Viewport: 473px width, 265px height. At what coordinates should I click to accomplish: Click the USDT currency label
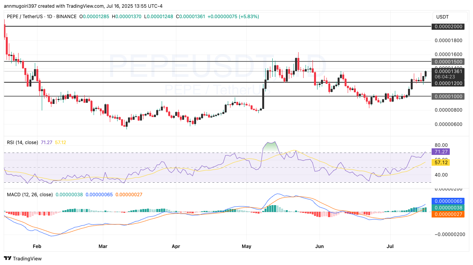click(442, 17)
